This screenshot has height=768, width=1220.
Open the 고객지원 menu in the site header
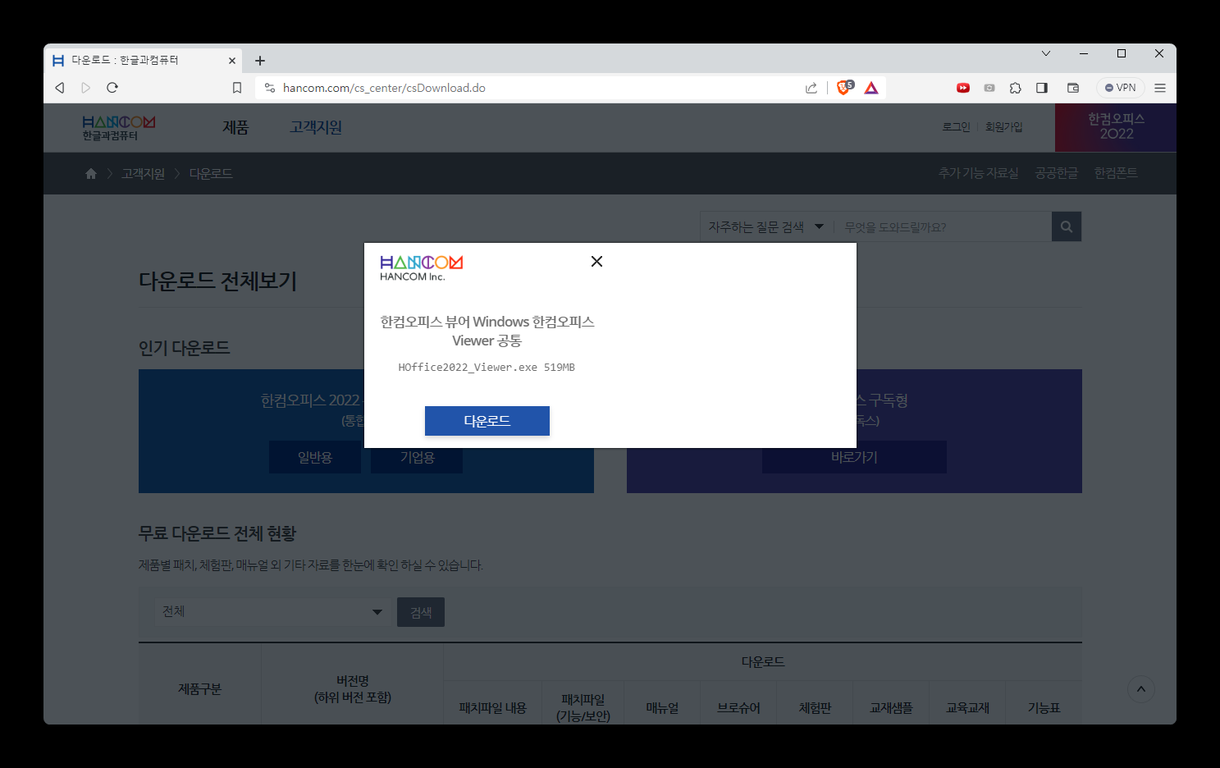coord(316,128)
